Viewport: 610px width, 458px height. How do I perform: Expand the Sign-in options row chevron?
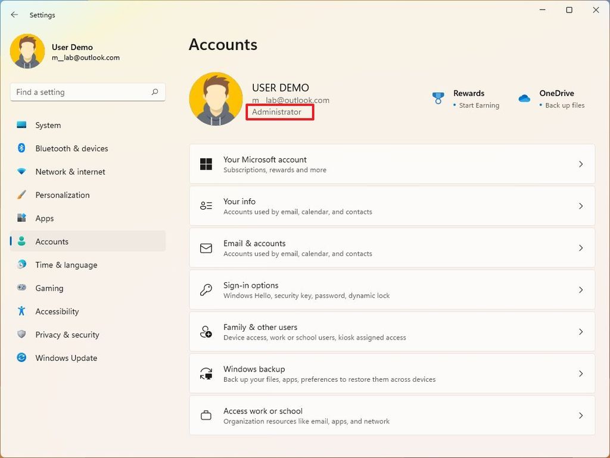tap(580, 290)
